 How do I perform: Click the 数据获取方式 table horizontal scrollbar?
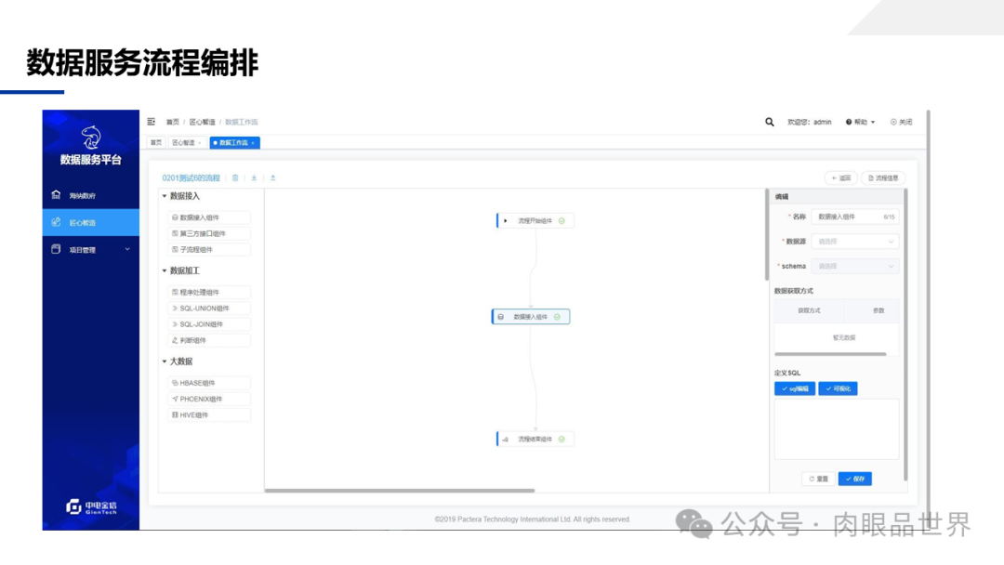pyautogui.click(x=830, y=354)
